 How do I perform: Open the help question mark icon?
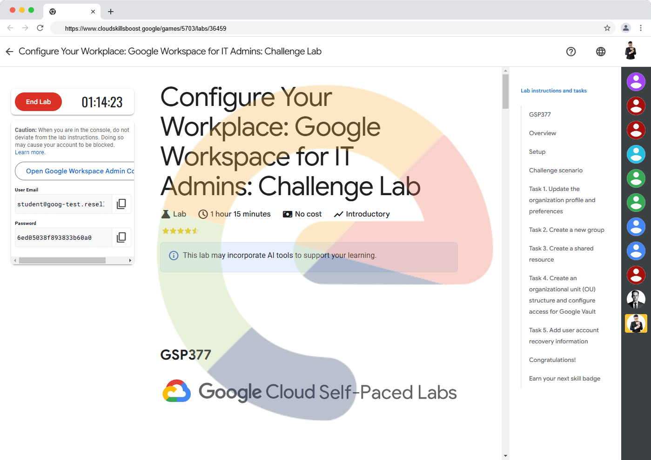571,52
